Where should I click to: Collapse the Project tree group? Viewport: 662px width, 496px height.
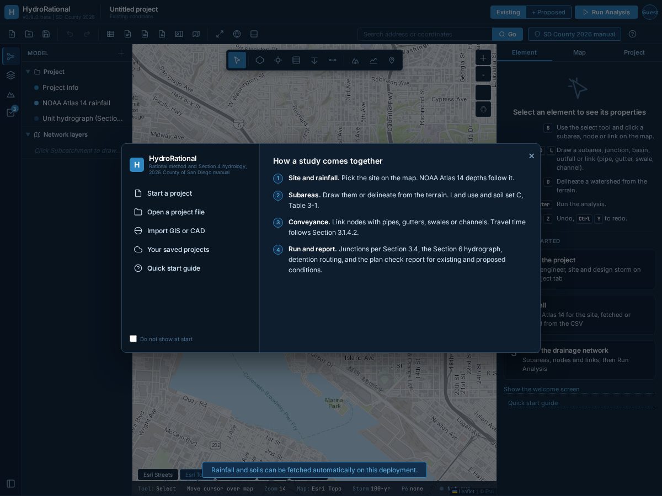pyautogui.click(x=28, y=72)
